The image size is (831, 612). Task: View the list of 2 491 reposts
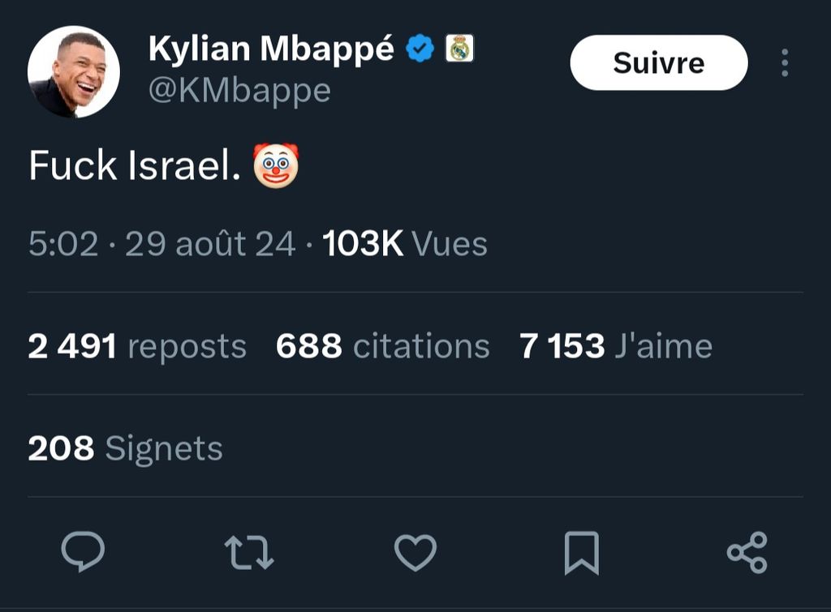[x=137, y=346]
